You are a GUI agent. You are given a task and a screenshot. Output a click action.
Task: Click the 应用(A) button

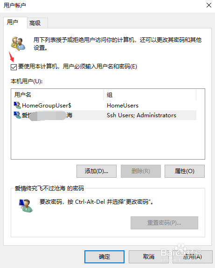point(193,257)
